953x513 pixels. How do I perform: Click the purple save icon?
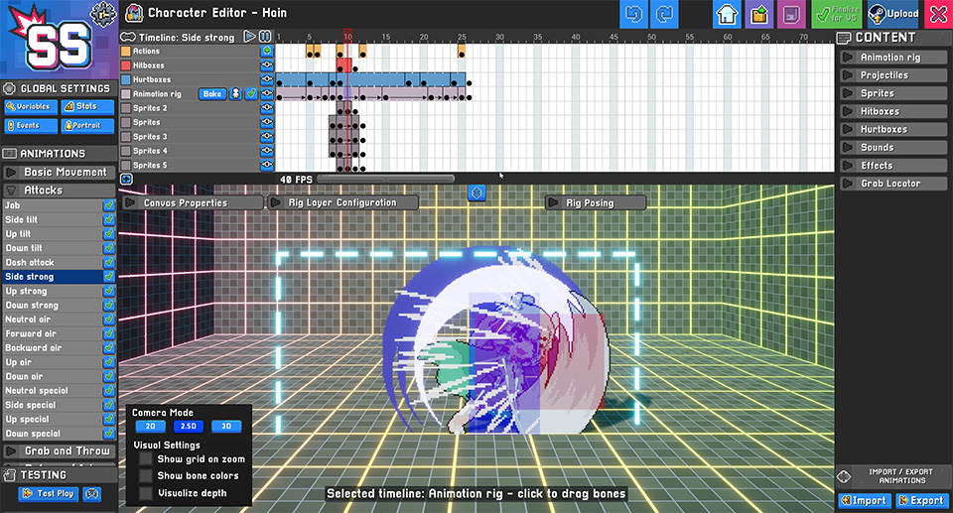coord(791,14)
